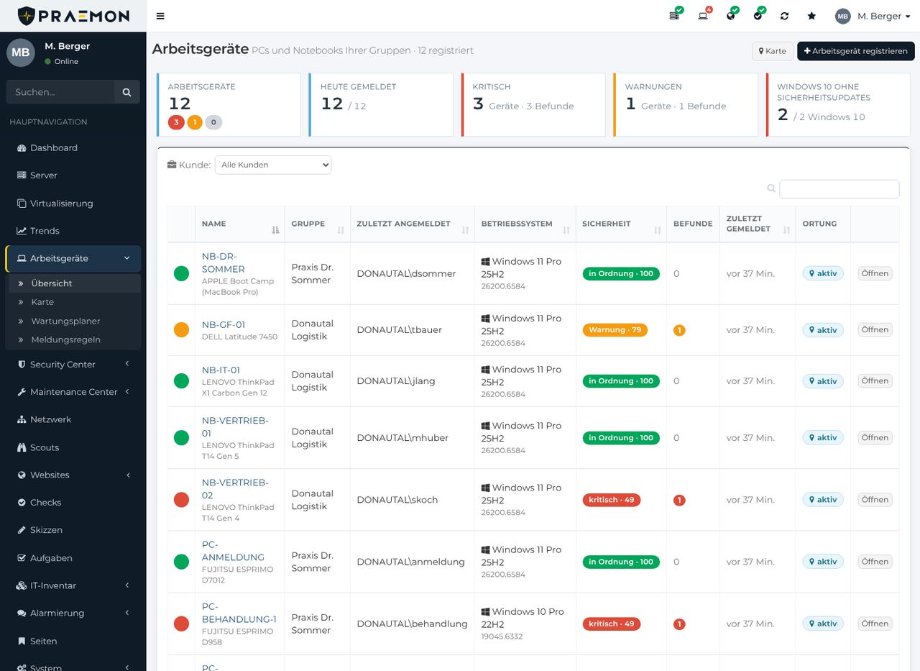Viewport: 920px width, 671px height.
Task: Sort table by Sicherheit column
Action: (621, 224)
